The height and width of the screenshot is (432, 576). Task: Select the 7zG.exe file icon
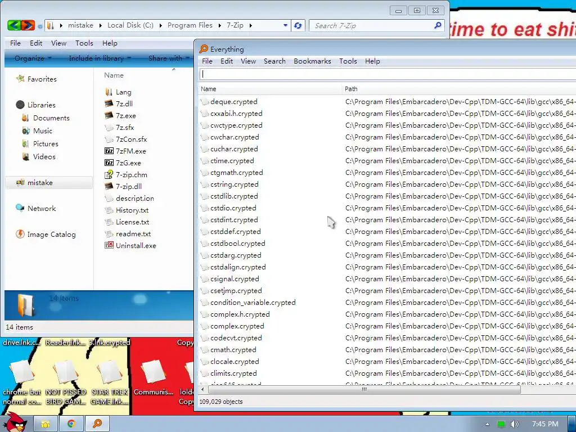pyautogui.click(x=109, y=163)
